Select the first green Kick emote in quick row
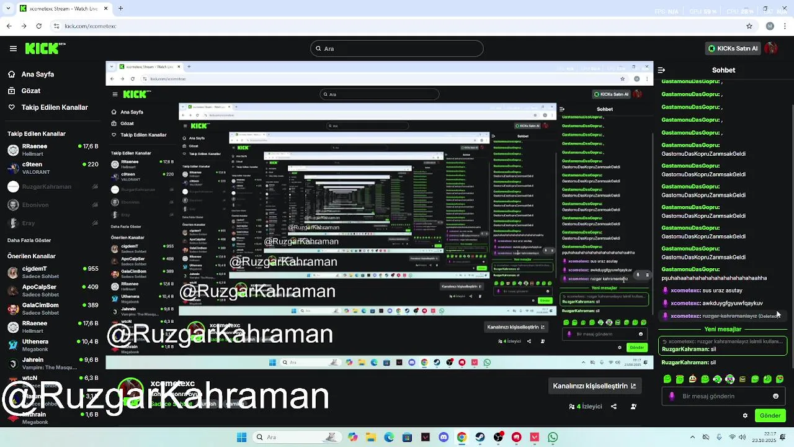The height and width of the screenshot is (447, 794). (x=667, y=379)
